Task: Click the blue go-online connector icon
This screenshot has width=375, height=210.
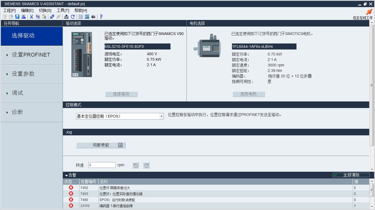Action: coord(52,17)
